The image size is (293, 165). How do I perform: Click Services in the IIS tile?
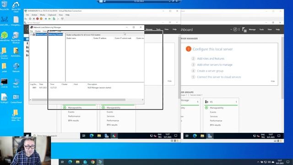(214, 116)
